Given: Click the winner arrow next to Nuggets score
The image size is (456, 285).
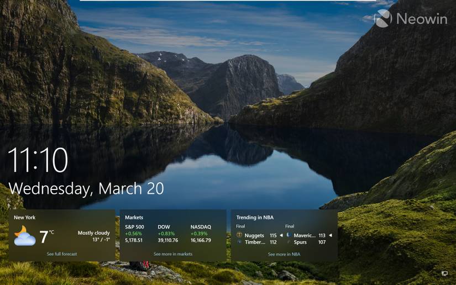Looking at the screenshot, I should click(x=281, y=235).
